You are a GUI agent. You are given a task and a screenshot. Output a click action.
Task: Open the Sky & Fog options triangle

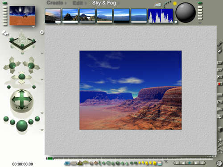[x=200, y=23]
